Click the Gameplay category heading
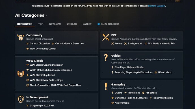The image size is (195, 109). click(x=118, y=84)
